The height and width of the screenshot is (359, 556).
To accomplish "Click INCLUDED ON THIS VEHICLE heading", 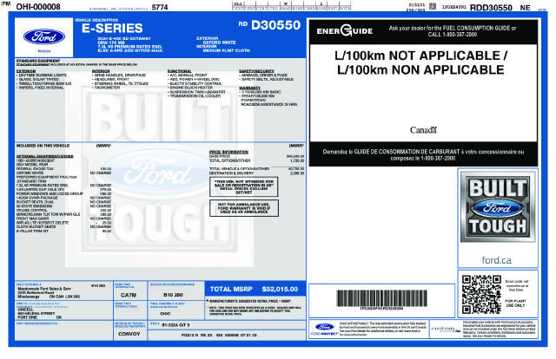I will coord(43,146).
